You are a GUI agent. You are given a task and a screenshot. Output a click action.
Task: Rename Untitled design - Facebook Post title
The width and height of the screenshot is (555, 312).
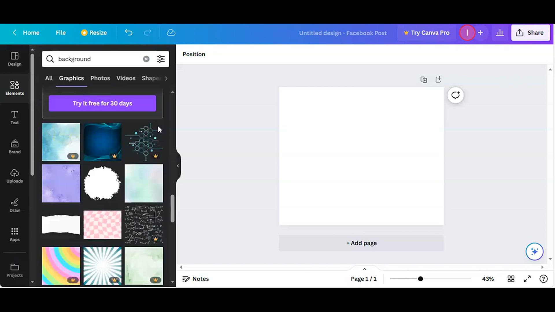coord(343,33)
